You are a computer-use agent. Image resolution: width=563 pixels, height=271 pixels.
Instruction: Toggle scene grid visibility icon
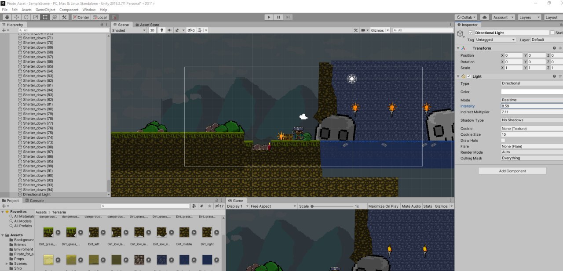pyautogui.click(x=200, y=30)
